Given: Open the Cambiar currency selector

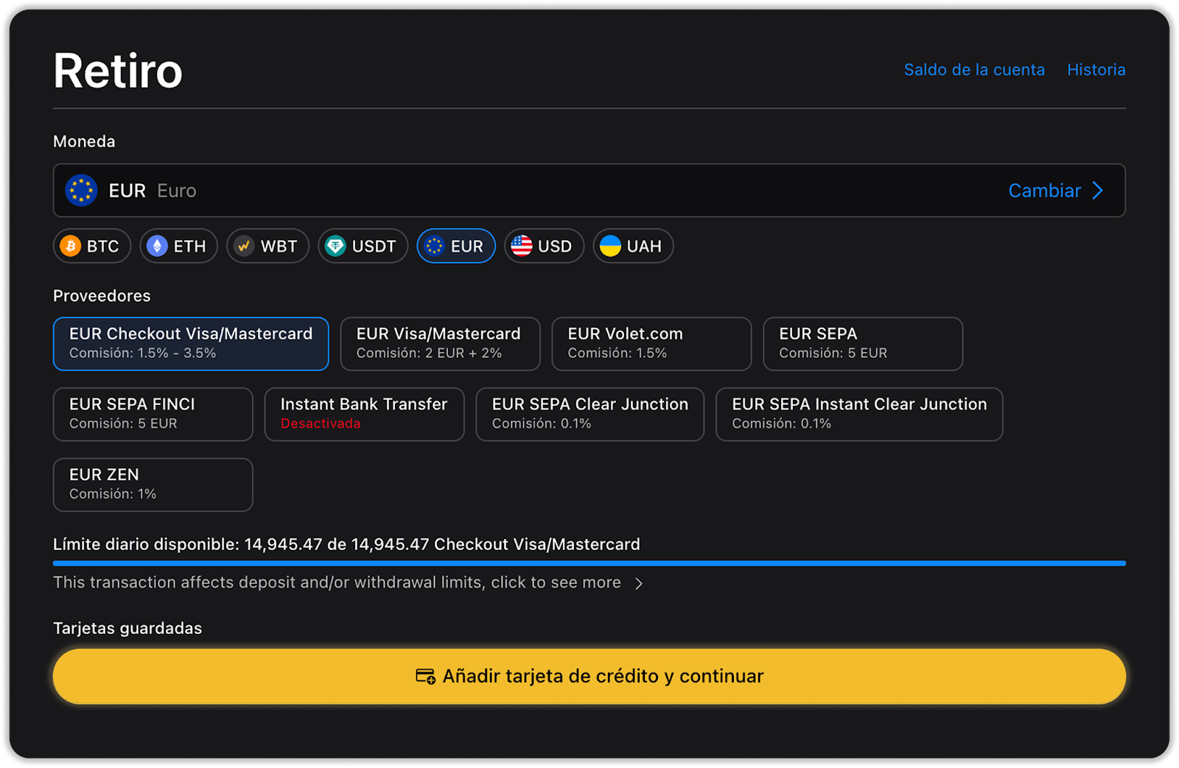Looking at the screenshot, I should tap(1044, 191).
